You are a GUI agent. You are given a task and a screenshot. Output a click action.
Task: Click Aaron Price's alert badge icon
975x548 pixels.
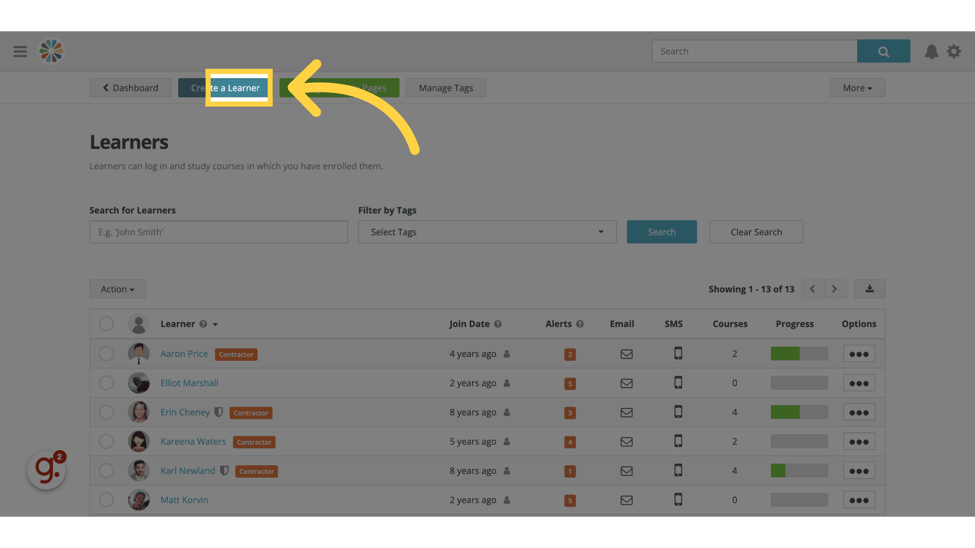(x=570, y=354)
